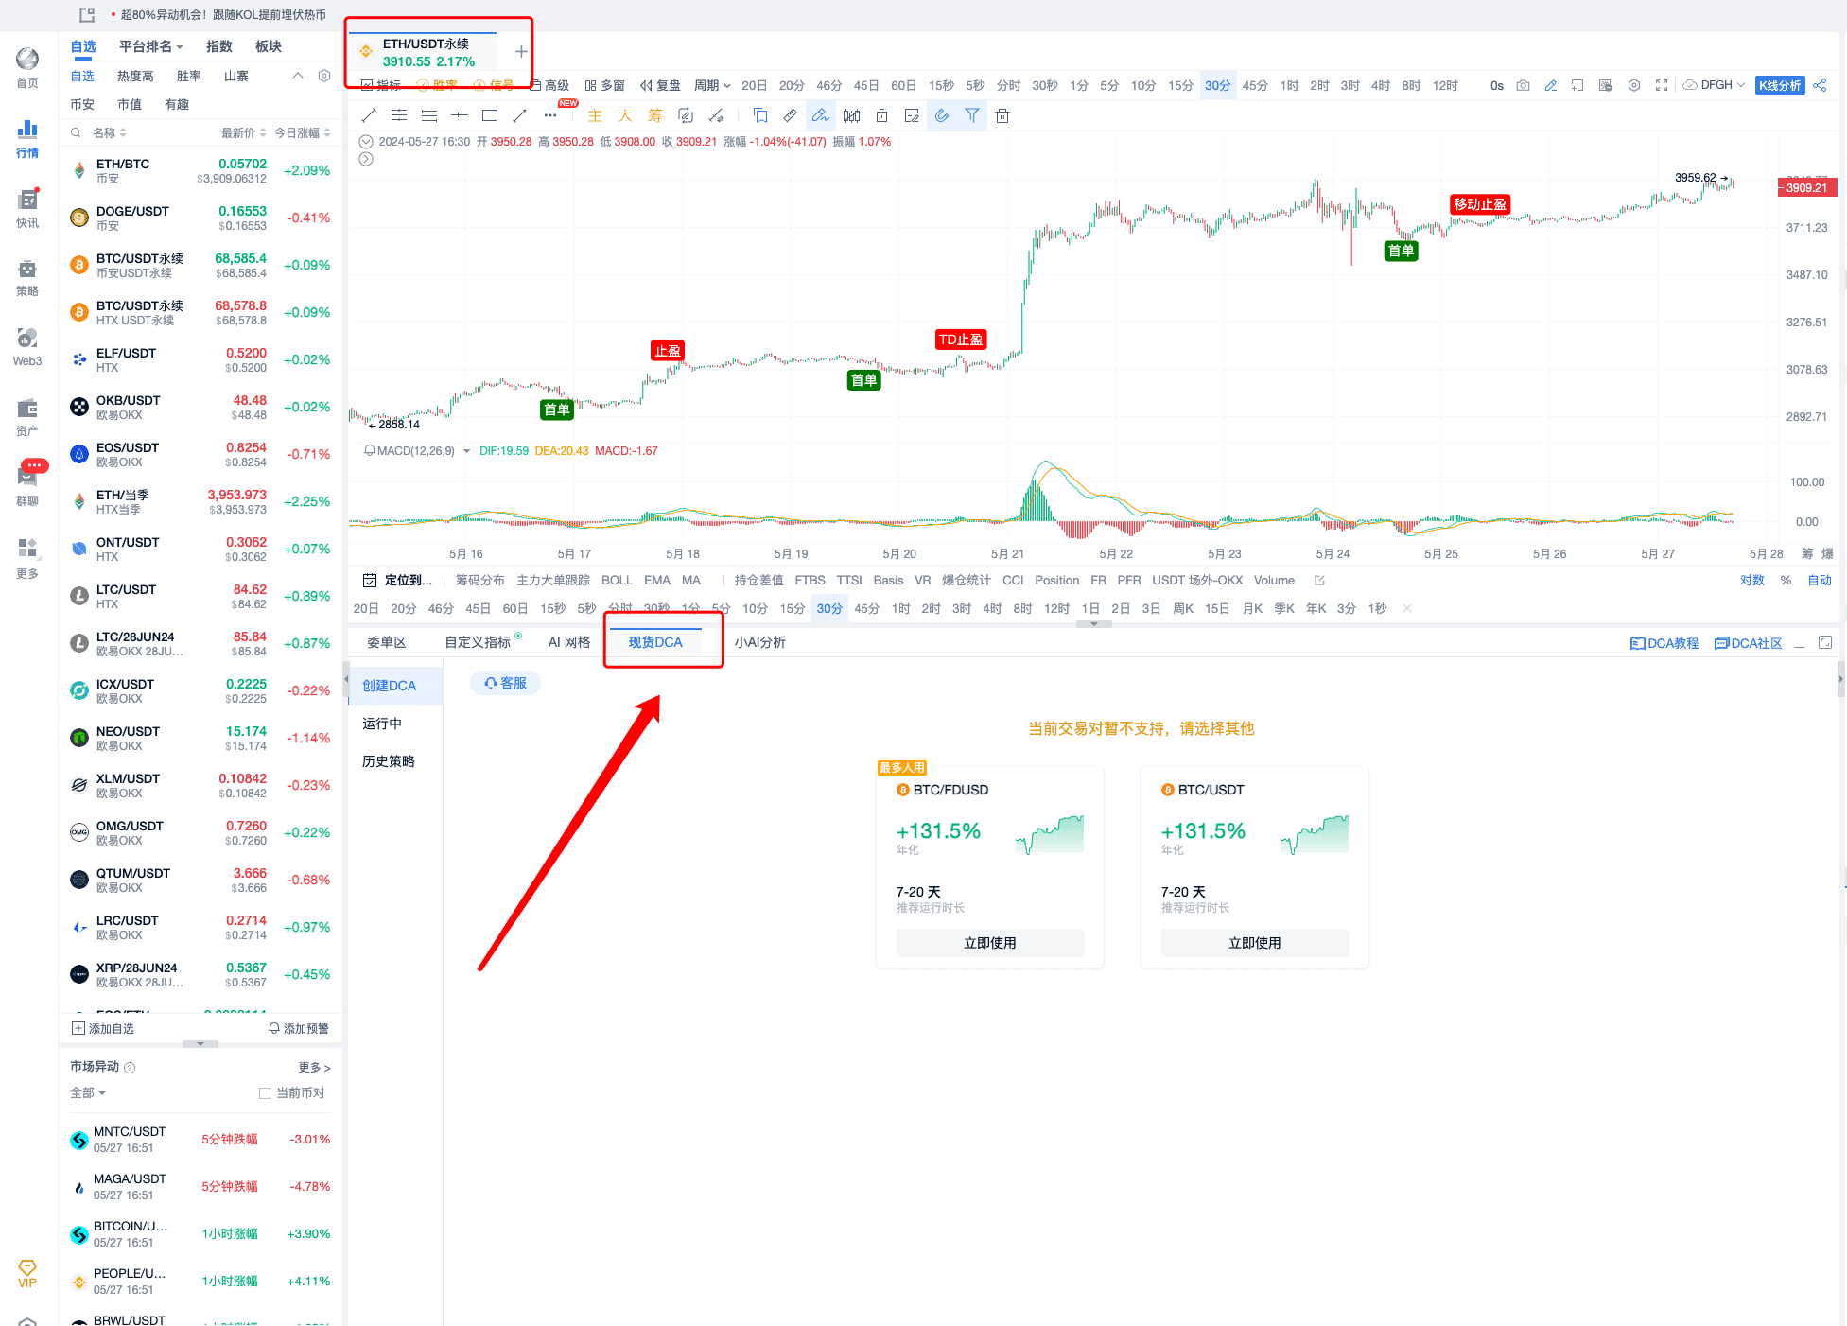Open more drawing tools (three dots)

tap(550, 115)
